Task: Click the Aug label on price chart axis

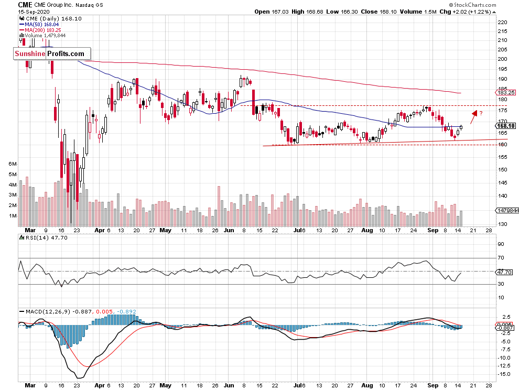Action: (x=367, y=230)
